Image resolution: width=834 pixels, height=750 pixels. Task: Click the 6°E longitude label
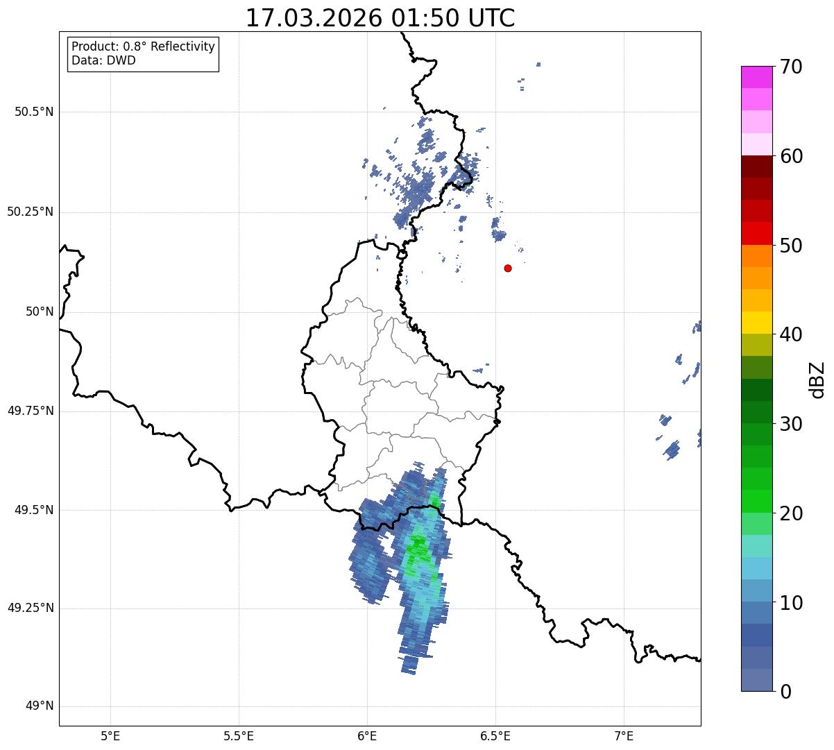coord(367,736)
